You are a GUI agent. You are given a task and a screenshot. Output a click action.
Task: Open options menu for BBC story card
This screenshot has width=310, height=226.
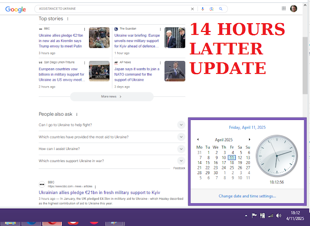click(x=85, y=29)
